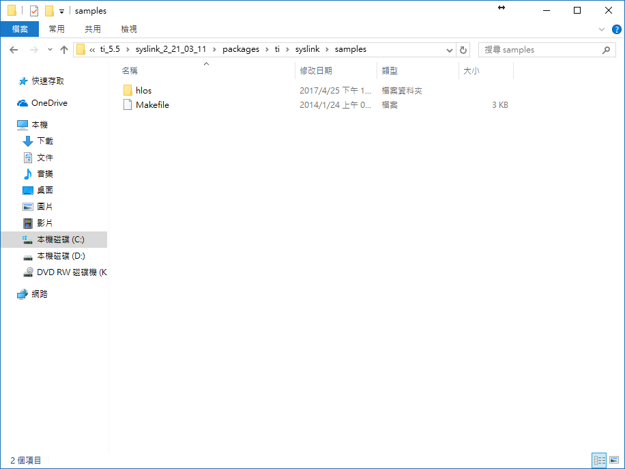Switch to the 常用 ribbon tab
The width and height of the screenshot is (625, 469).
57,29
